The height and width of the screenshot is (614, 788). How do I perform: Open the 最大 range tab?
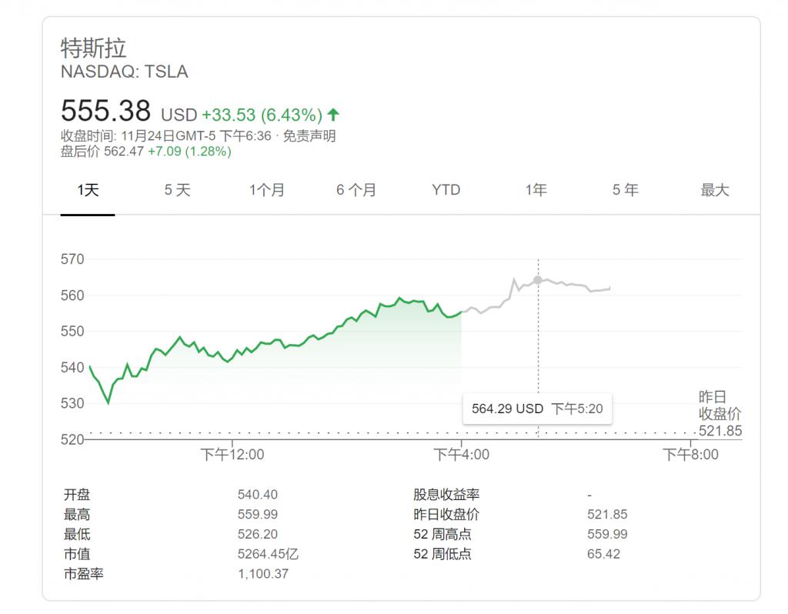point(715,190)
